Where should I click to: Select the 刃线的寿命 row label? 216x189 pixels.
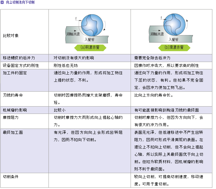[x=13, y=95]
